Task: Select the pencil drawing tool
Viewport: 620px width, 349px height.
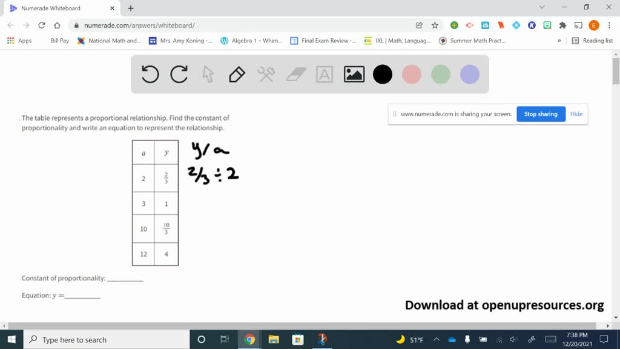Action: (237, 74)
